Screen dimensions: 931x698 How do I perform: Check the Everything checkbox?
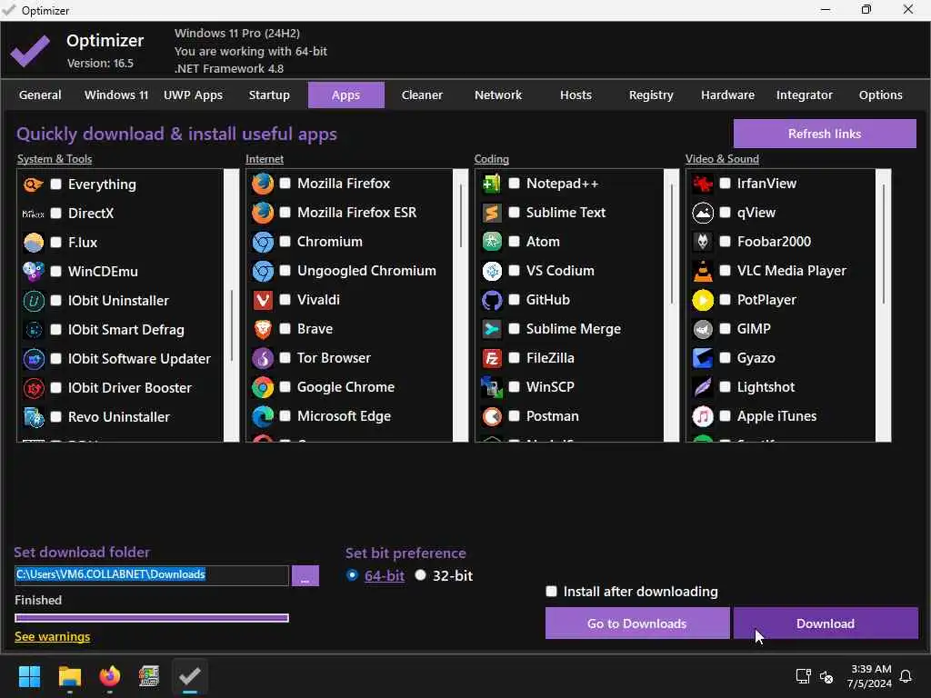click(55, 184)
